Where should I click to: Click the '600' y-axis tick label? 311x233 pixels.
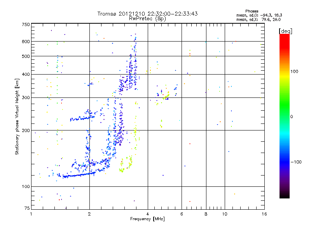click(x=26, y=42)
